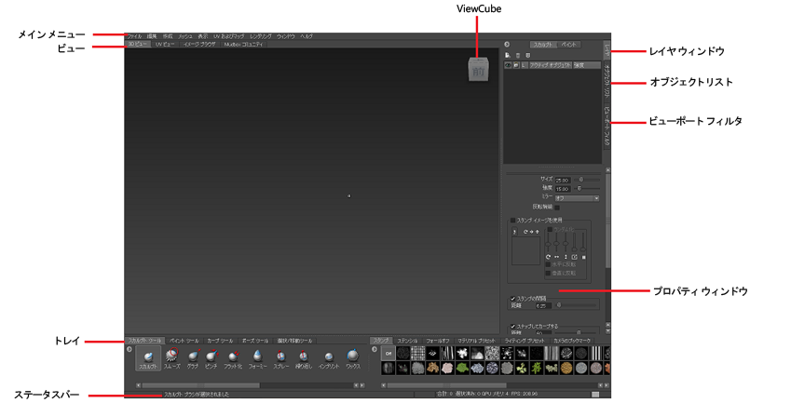Open the ファイル File menu
This screenshot has height=403, width=791.
click(x=135, y=37)
